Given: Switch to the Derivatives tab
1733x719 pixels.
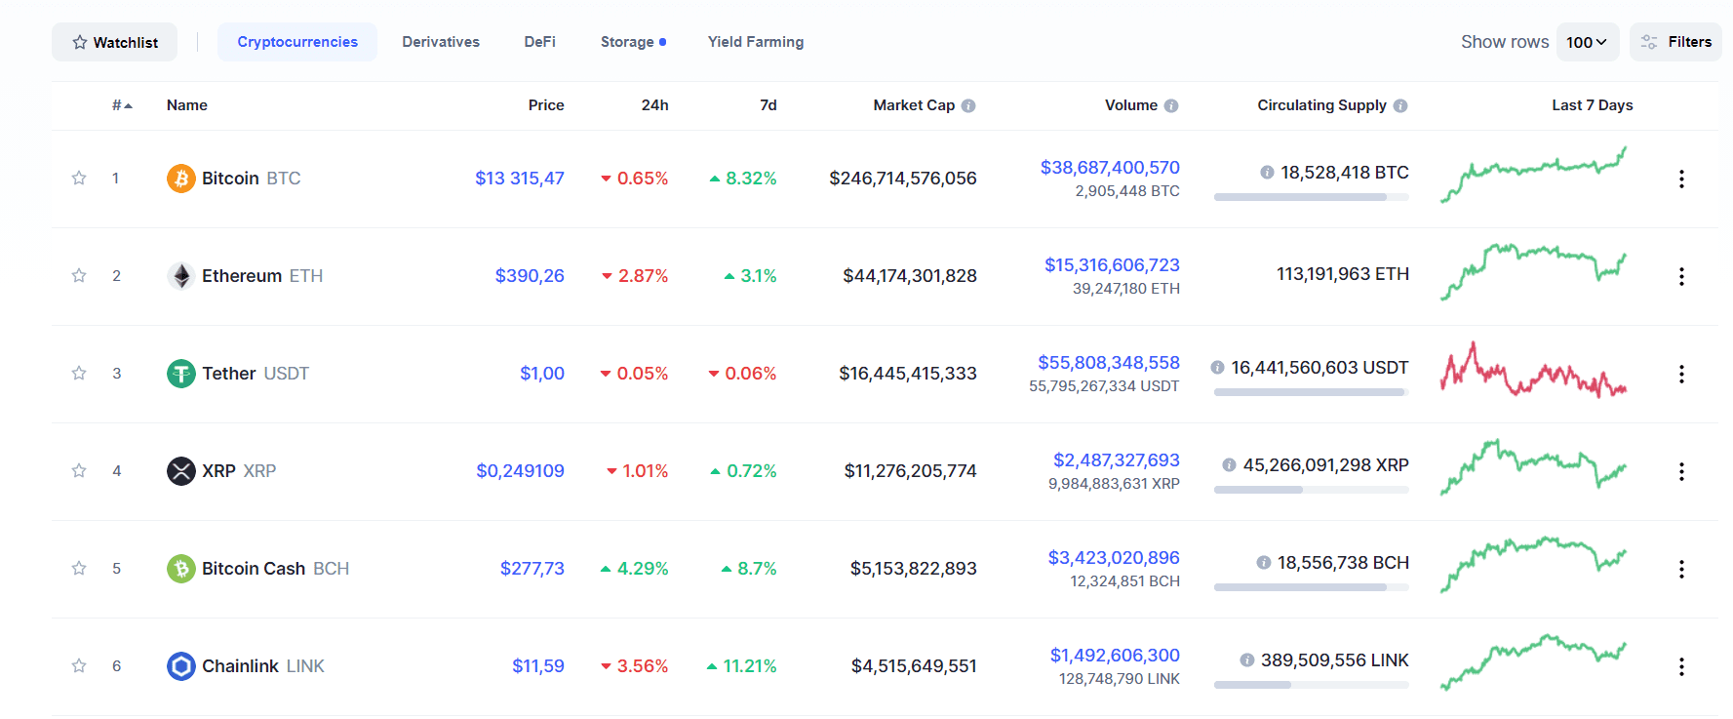Looking at the screenshot, I should 441,42.
